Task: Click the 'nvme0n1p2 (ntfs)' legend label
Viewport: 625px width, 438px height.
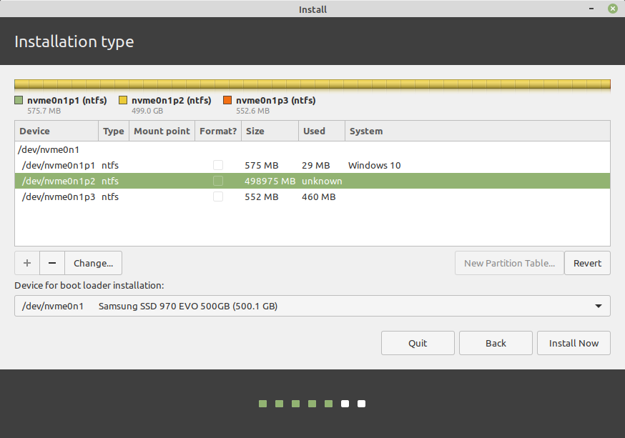Action: [x=172, y=100]
